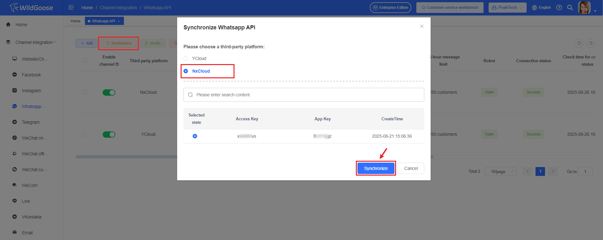Open the English language selector
The image size is (603, 240).
pyautogui.click(x=541, y=8)
